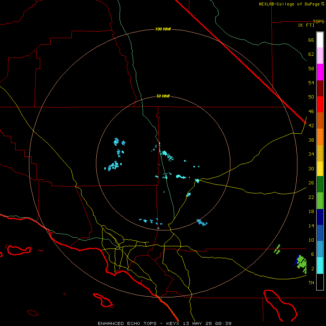
Task: Click the legend value '34'
Action: point(311,154)
